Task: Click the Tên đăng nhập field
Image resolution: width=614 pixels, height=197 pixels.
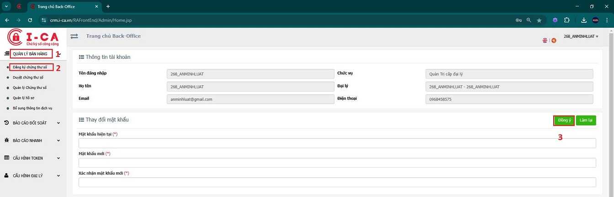Action: (250, 74)
